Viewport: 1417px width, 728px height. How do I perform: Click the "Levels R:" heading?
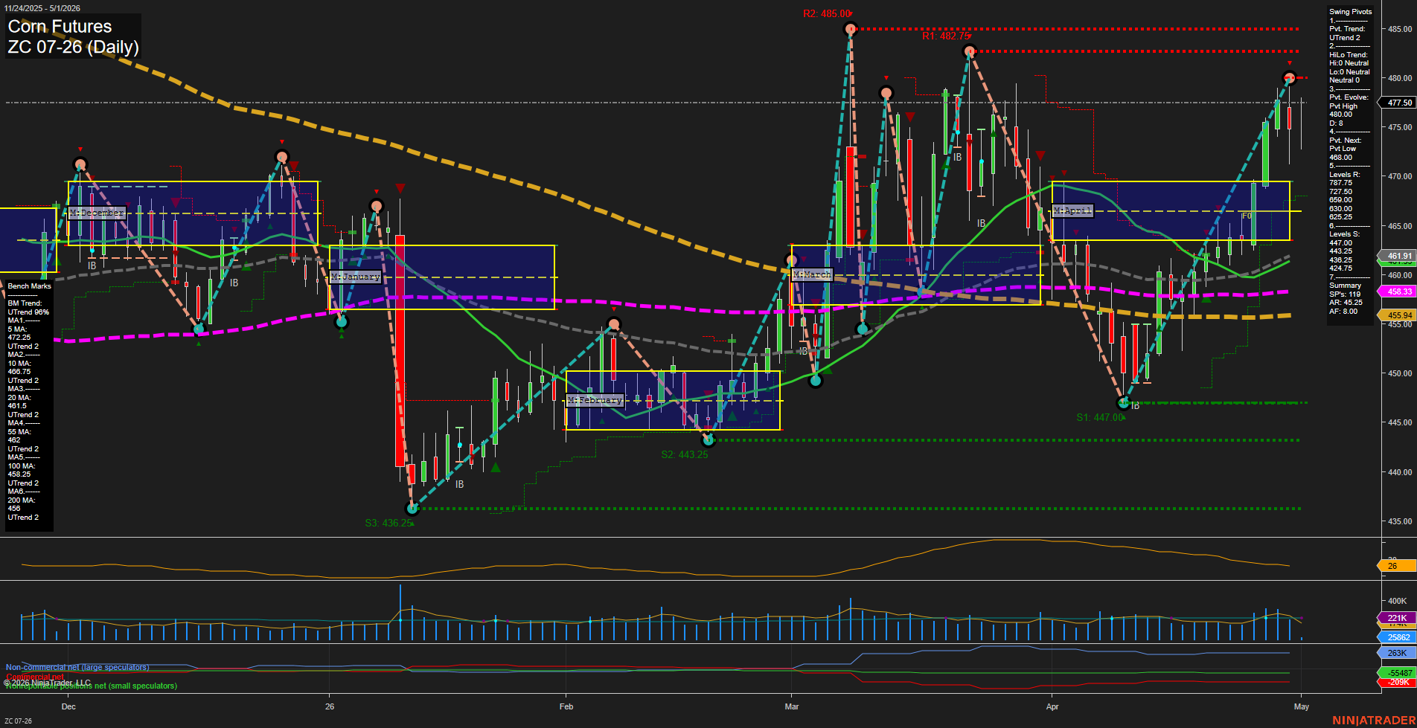[1345, 175]
